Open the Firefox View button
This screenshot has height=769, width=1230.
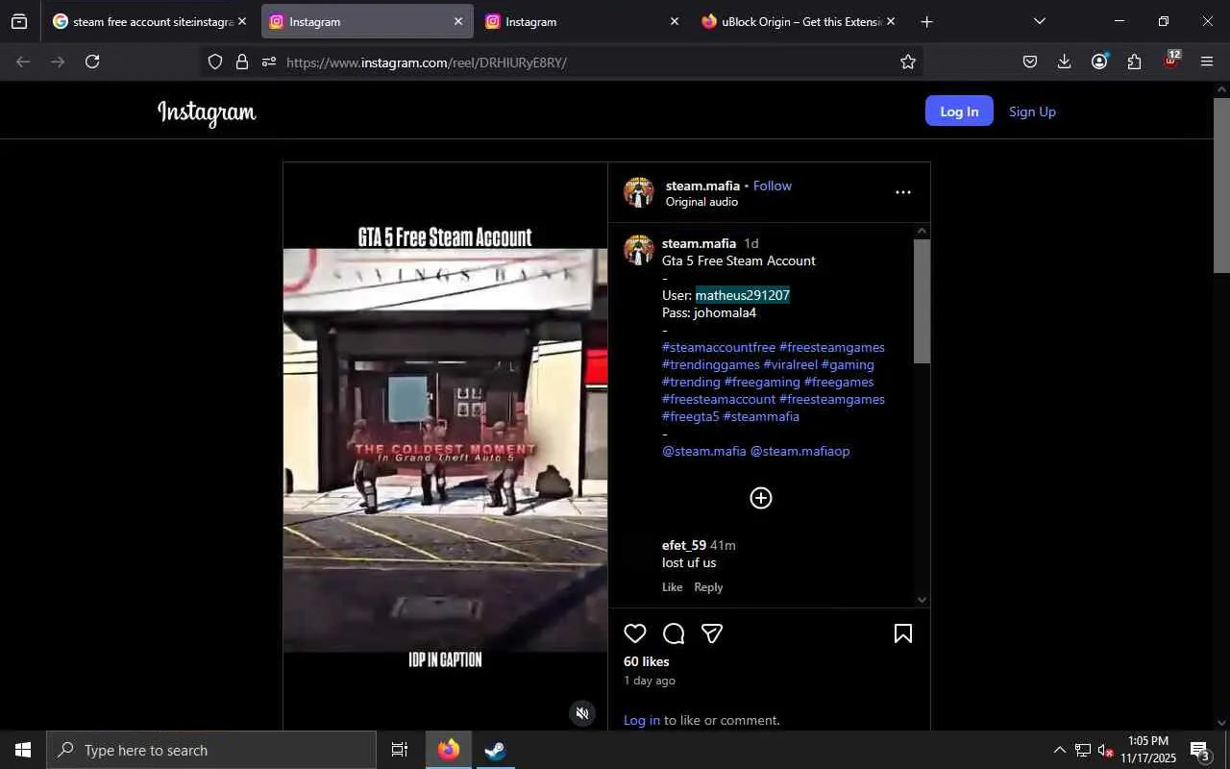[19, 21]
